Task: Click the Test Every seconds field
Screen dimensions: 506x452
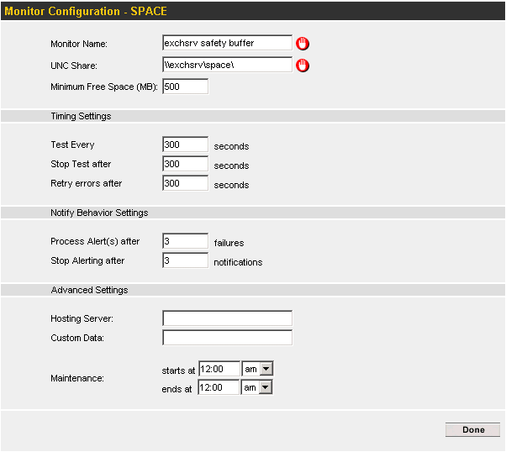Action: [186, 145]
